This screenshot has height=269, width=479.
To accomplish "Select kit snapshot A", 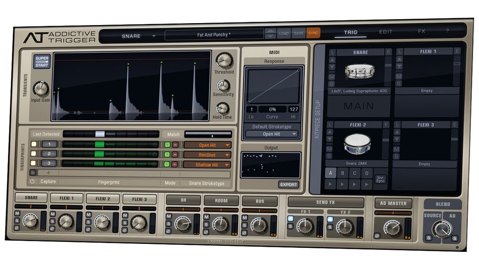I will point(330,173).
